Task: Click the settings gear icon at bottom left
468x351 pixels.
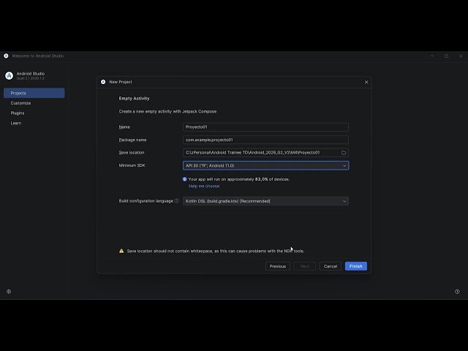Action: [9, 292]
